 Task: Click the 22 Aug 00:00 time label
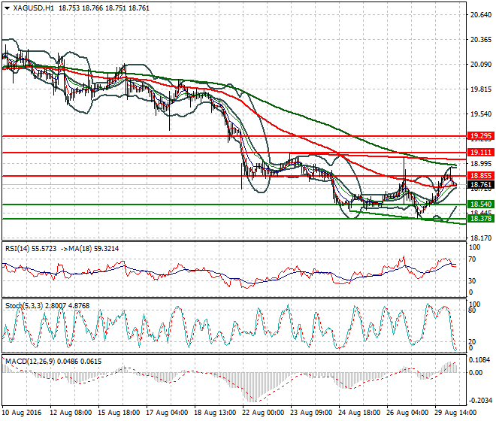(x=263, y=413)
